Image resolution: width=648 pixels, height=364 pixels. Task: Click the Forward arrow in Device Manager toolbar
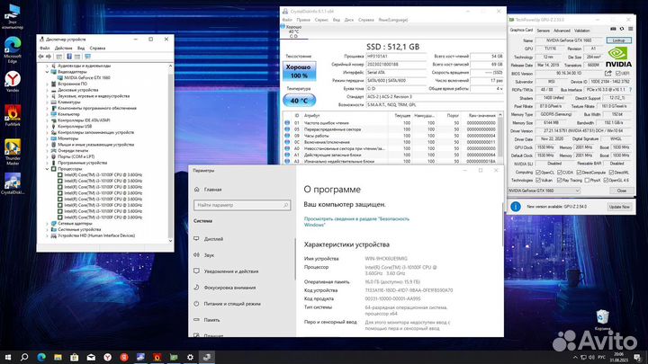point(49,57)
